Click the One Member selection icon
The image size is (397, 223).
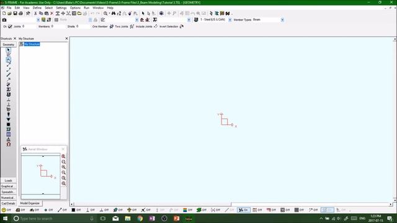click(x=112, y=26)
